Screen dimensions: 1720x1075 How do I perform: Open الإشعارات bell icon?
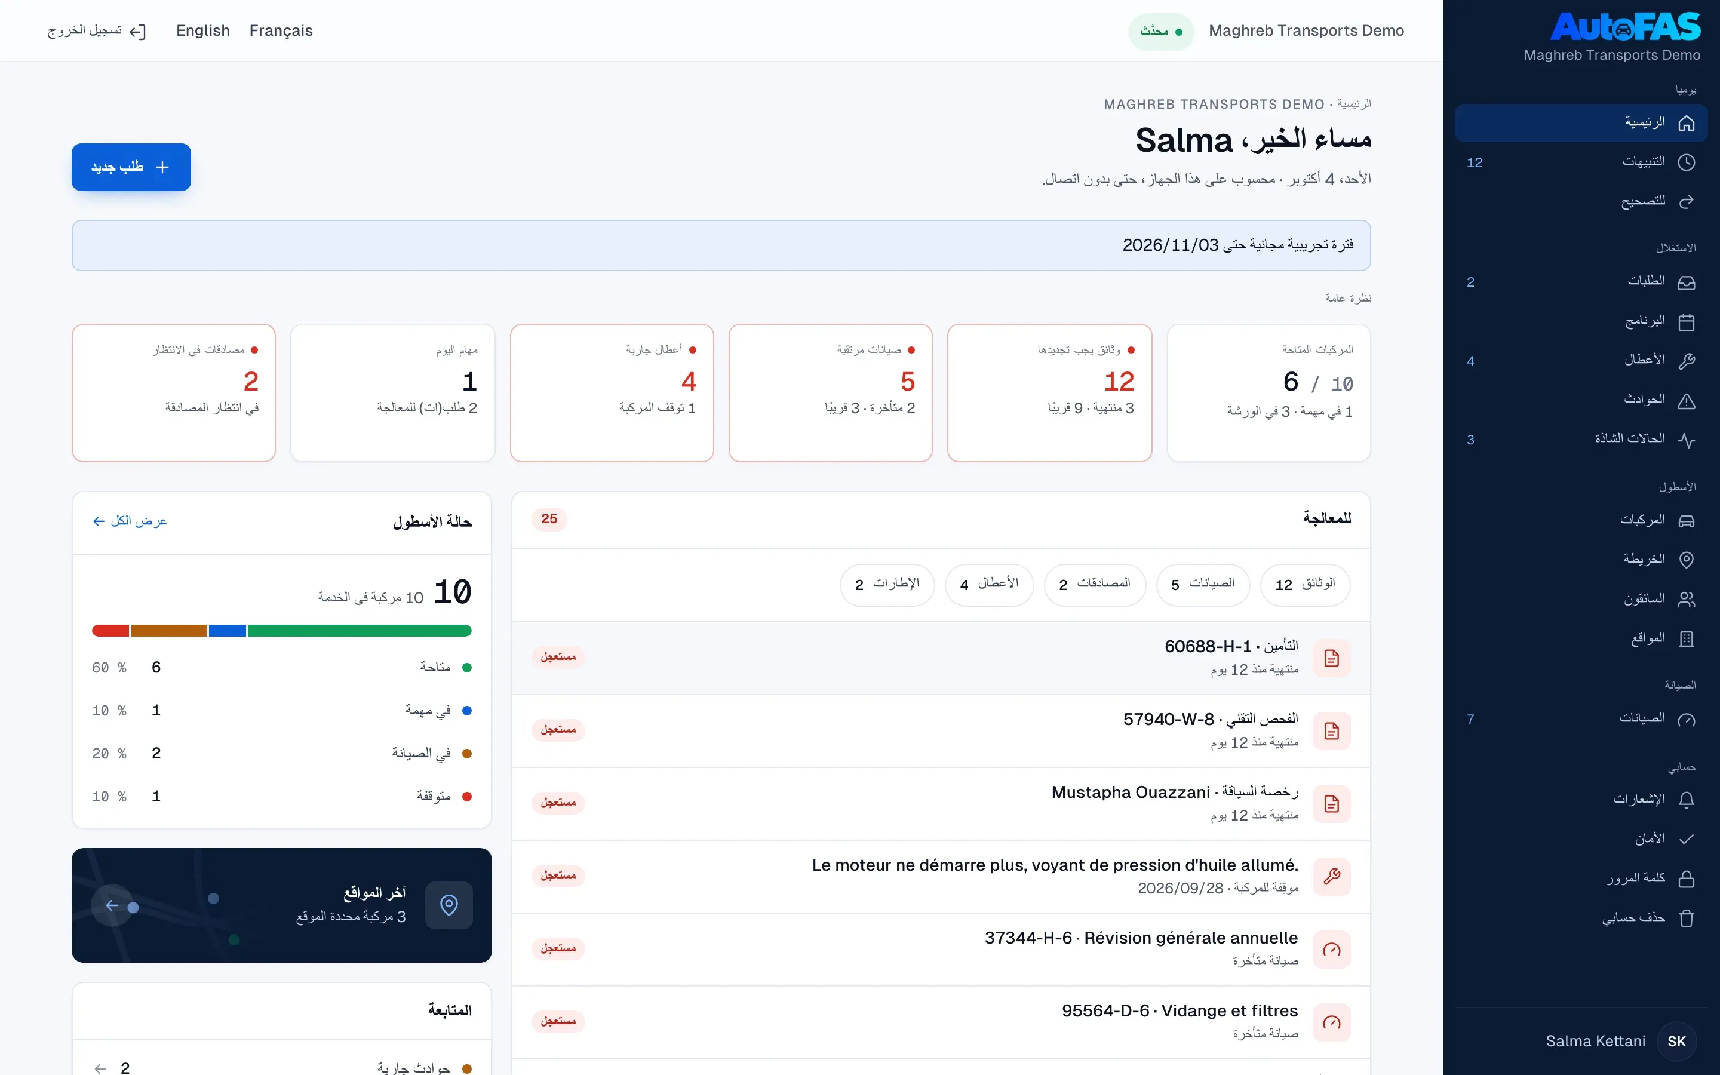[1686, 800]
